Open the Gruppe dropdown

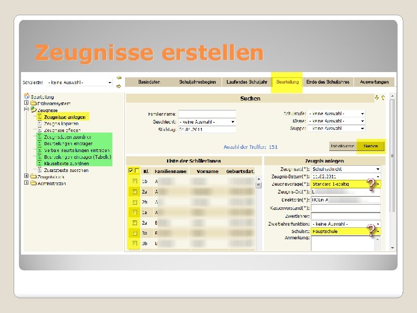pyautogui.click(x=362, y=129)
